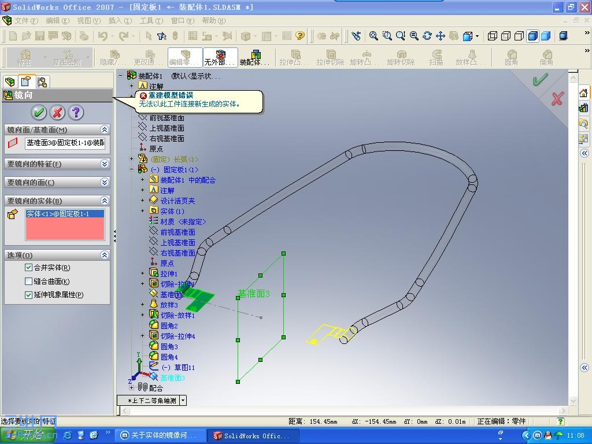Collapse the 镜向面/基准面(M) section
Image resolution: width=592 pixels, height=444 pixels.
click(105, 129)
